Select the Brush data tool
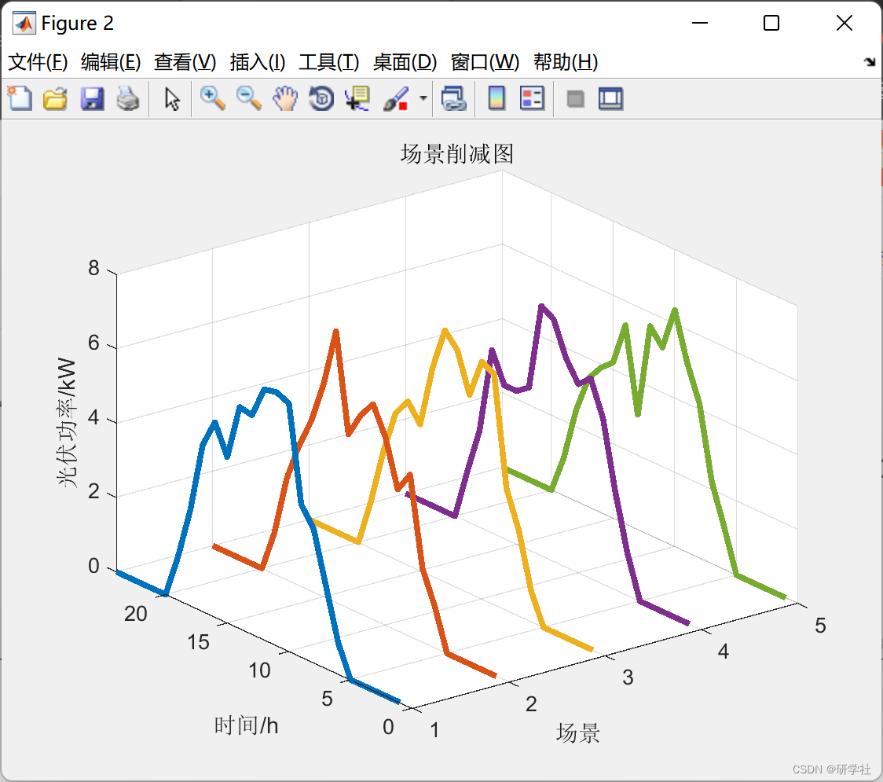Viewport: 883px width, 782px height. click(x=396, y=98)
